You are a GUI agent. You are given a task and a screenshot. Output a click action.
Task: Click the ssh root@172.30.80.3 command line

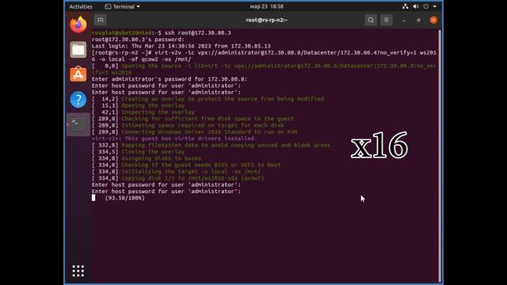coord(162,32)
